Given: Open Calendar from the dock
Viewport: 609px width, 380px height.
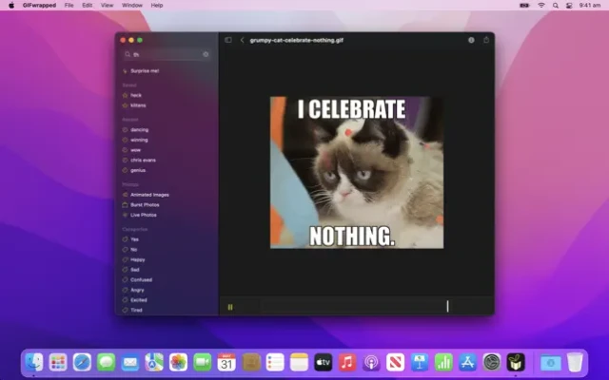Looking at the screenshot, I should pyautogui.click(x=226, y=363).
